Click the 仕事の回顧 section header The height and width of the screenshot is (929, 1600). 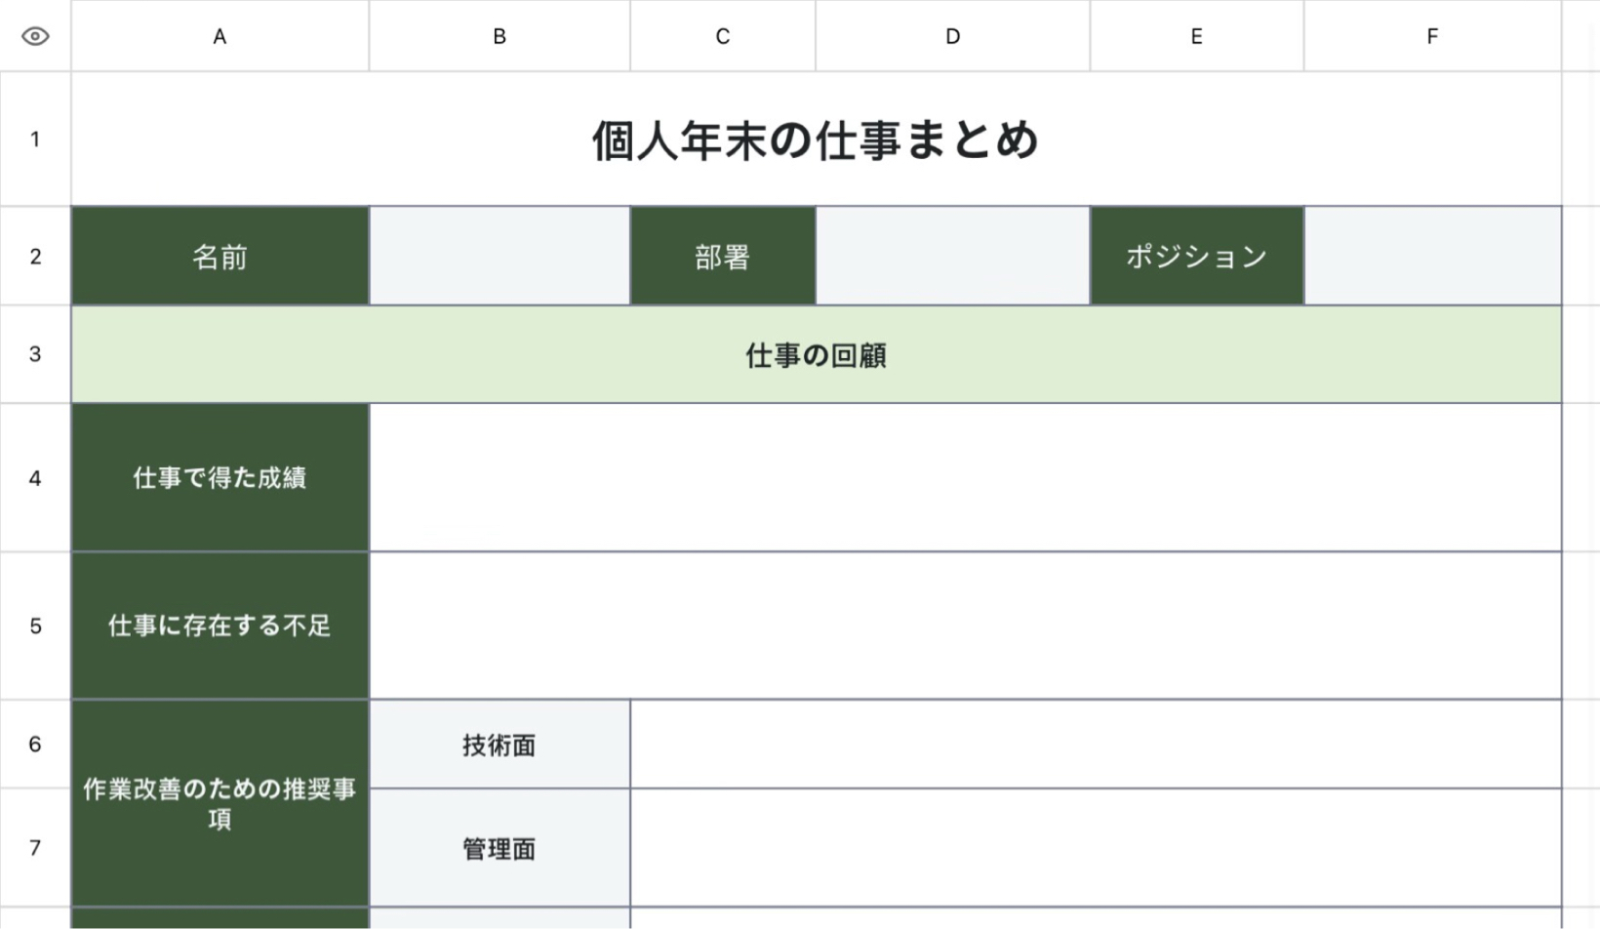coord(816,354)
